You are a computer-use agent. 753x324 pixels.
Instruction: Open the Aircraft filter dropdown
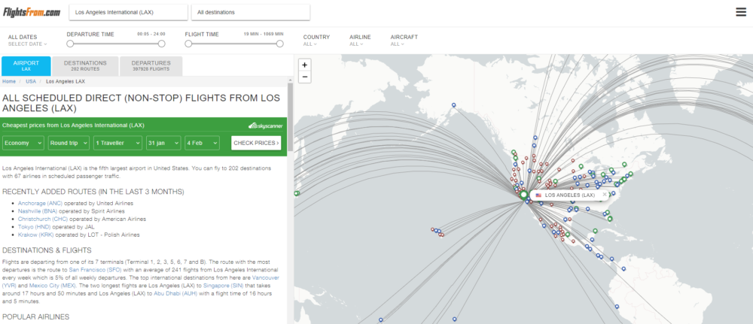(x=404, y=41)
